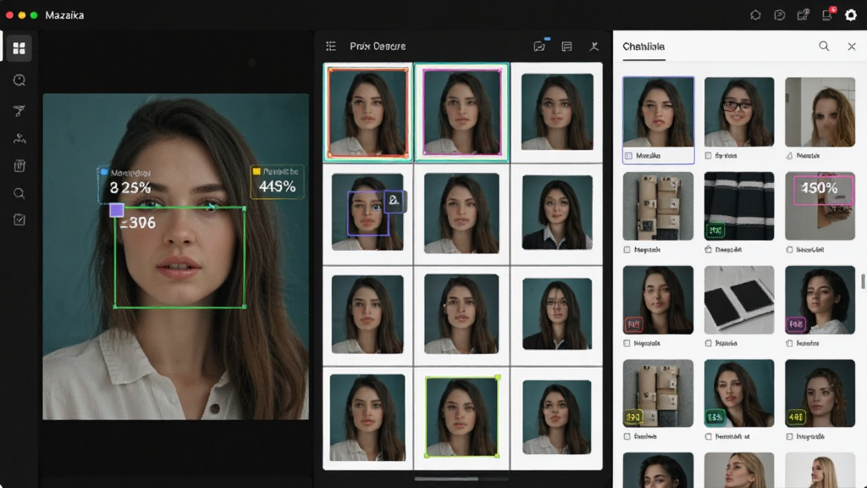Click the 825% annotation value
Screen dimensions: 867x488
[130, 188]
